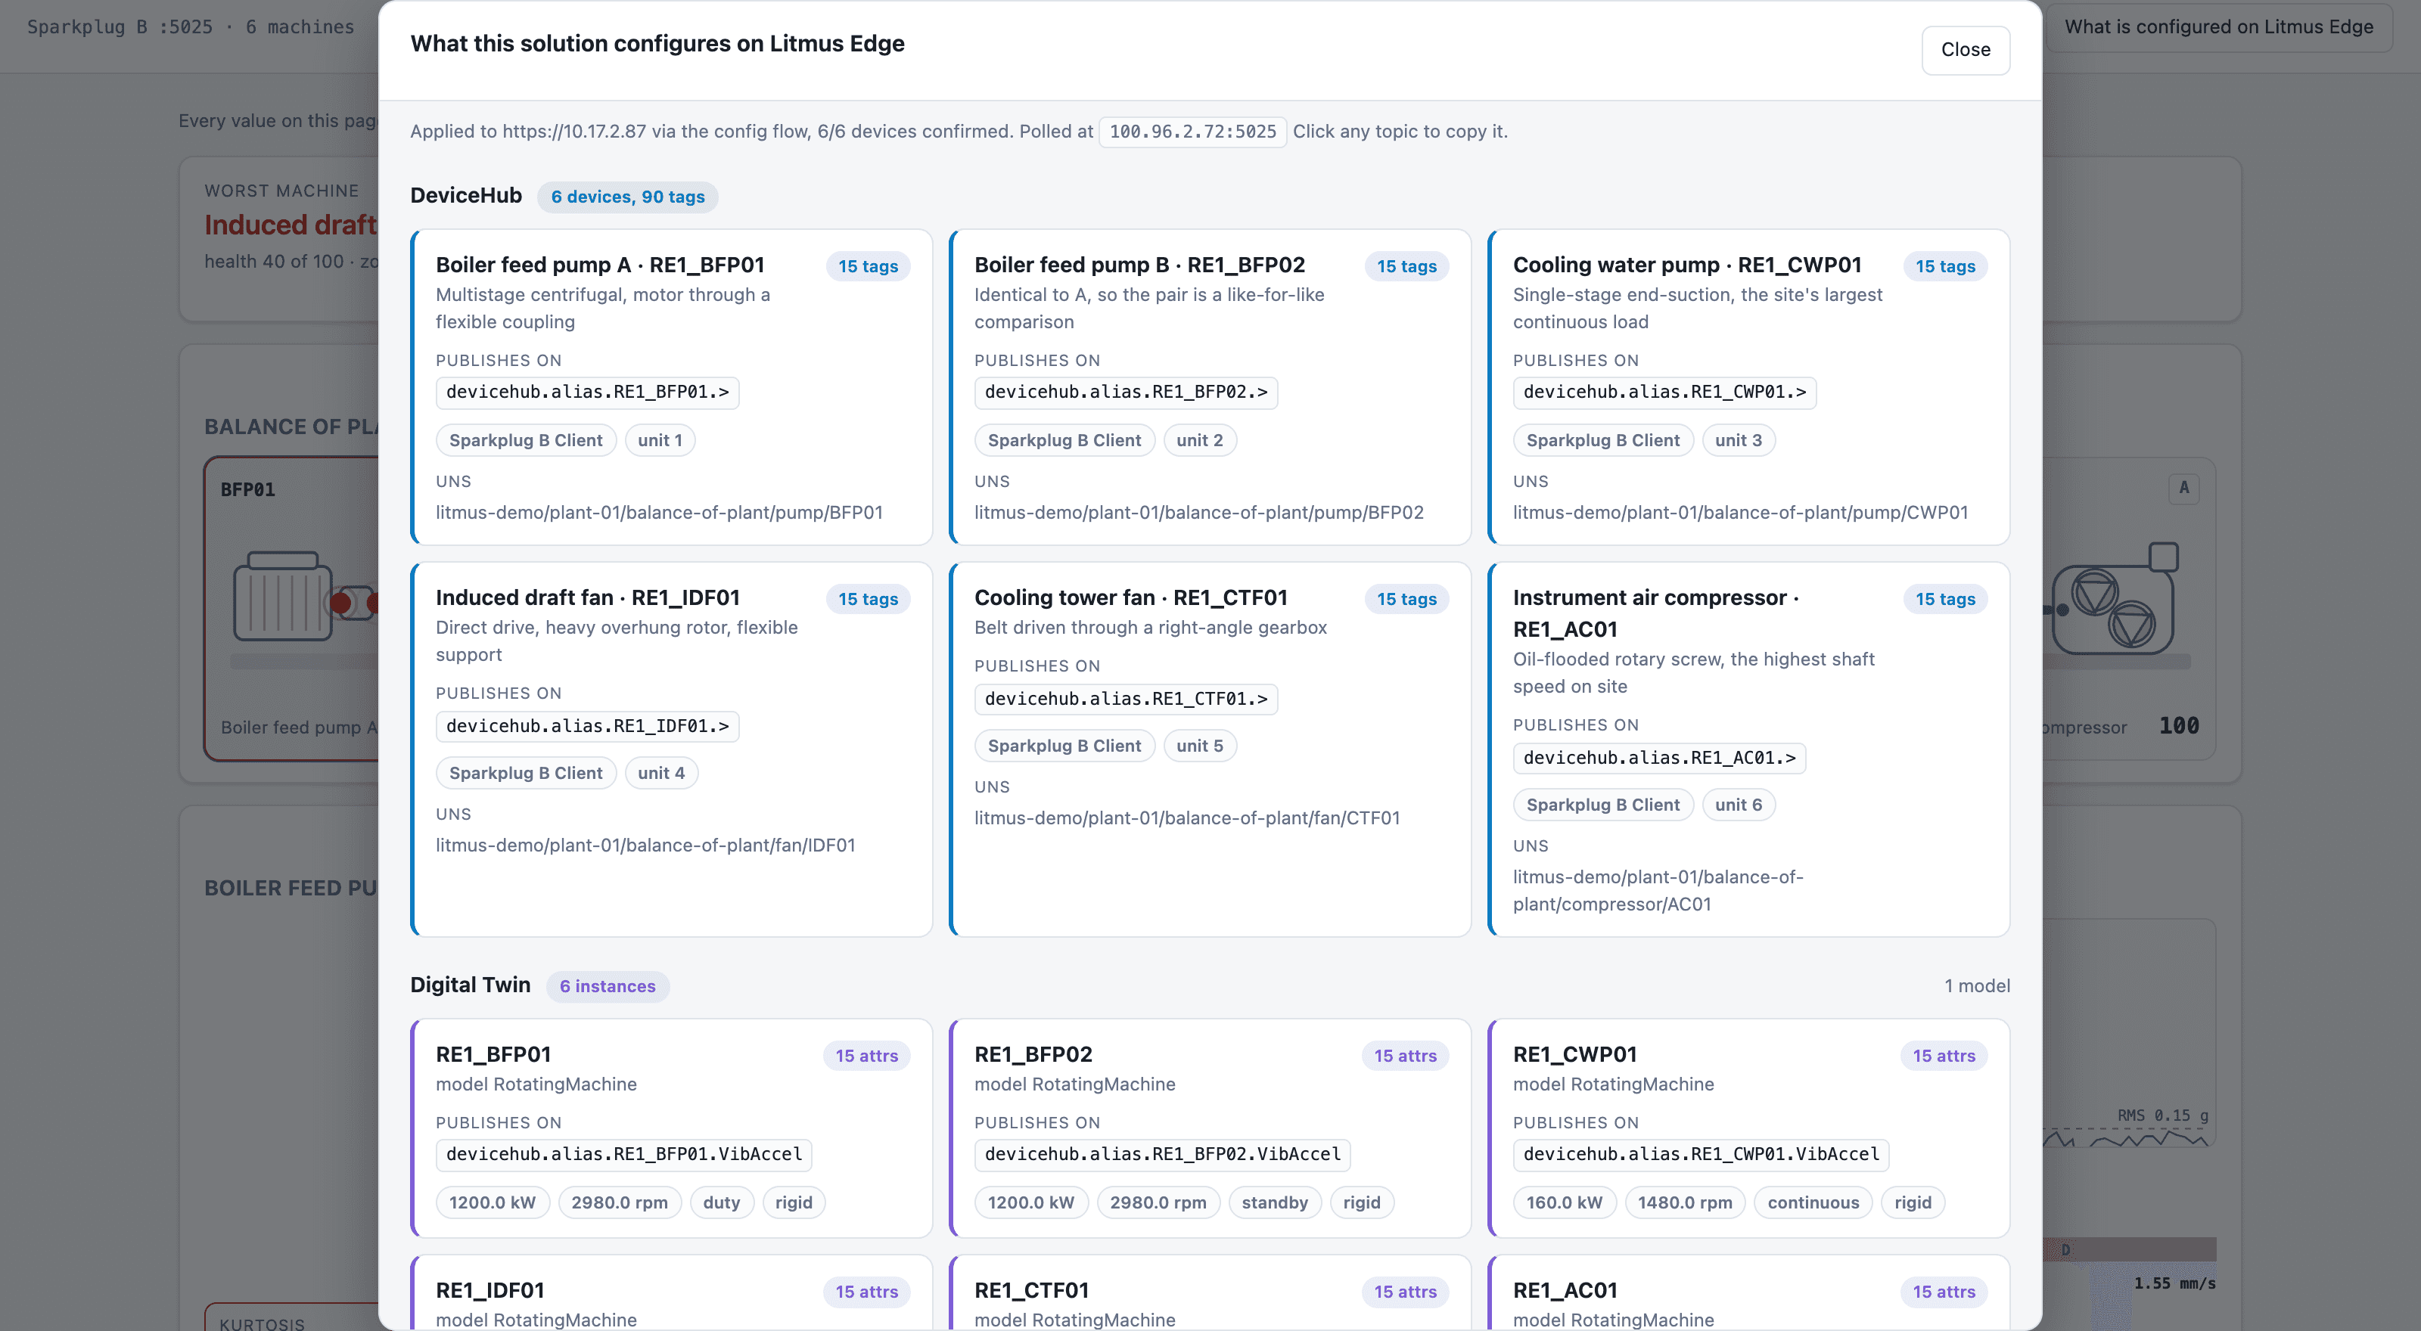Click '15 attrs' badge on RE1_BFP01 twin
The image size is (2421, 1331).
coord(866,1056)
